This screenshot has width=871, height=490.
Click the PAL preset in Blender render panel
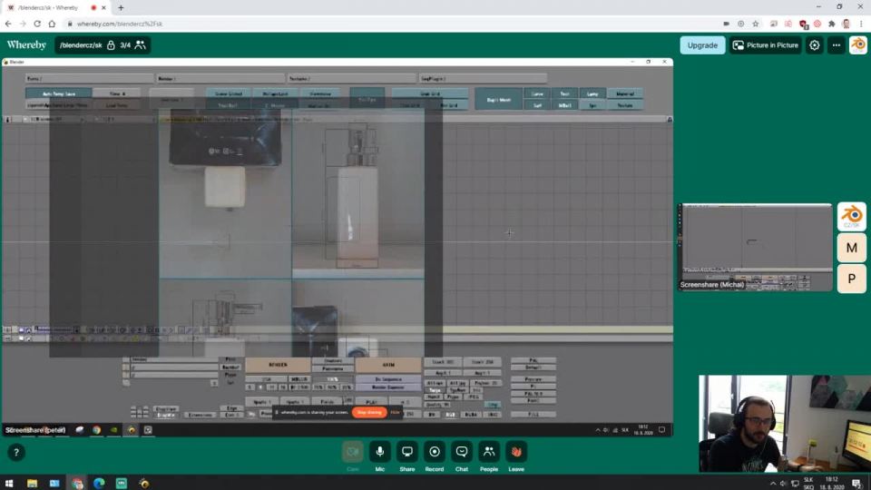pyautogui.click(x=533, y=360)
